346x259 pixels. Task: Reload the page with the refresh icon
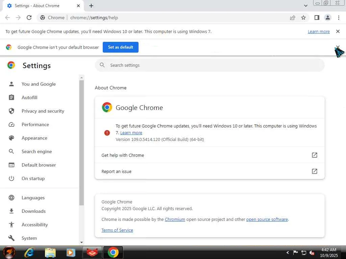29,18
